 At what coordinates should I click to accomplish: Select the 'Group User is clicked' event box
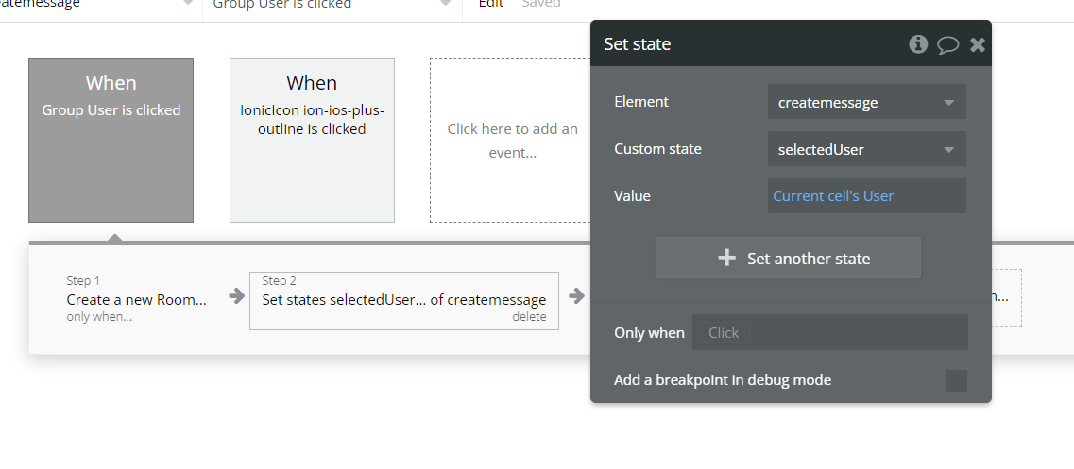click(x=111, y=140)
